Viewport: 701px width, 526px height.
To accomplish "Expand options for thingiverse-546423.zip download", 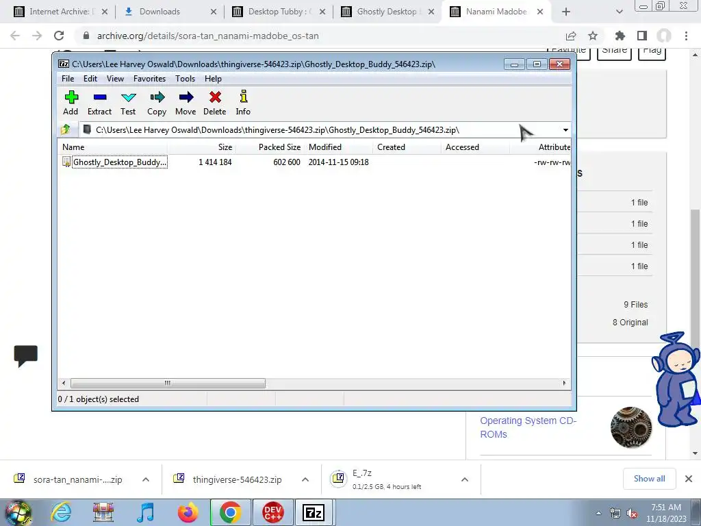I will [x=305, y=479].
